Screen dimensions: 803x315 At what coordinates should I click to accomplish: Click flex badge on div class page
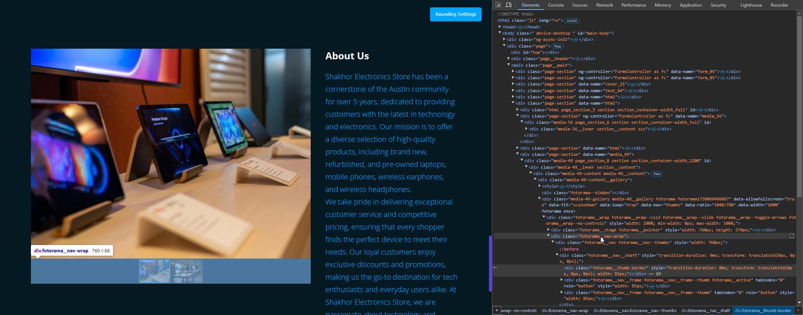click(558, 46)
